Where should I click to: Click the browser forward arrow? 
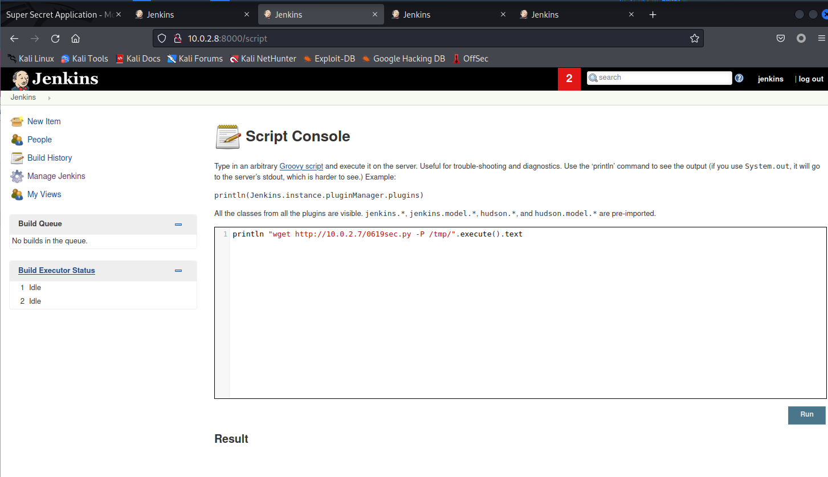[35, 39]
